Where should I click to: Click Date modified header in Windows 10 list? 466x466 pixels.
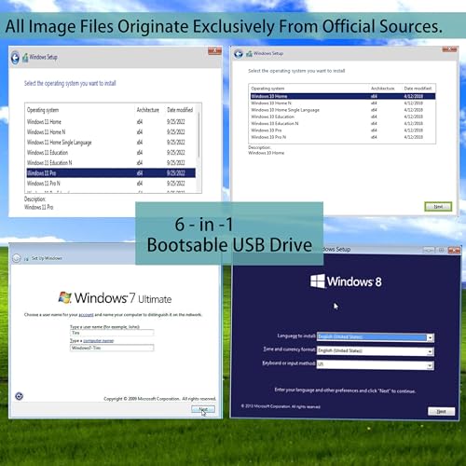click(x=418, y=89)
